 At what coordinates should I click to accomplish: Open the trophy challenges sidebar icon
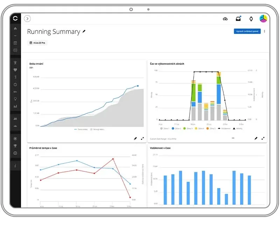coord(15,146)
